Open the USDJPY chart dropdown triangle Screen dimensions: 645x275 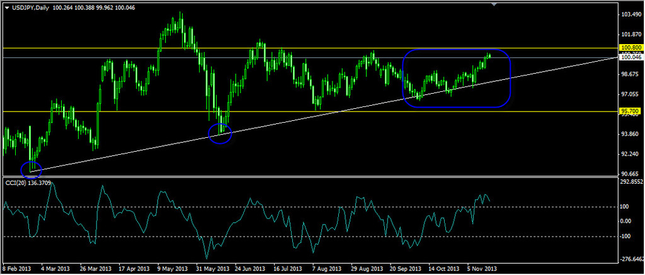click(x=7, y=7)
